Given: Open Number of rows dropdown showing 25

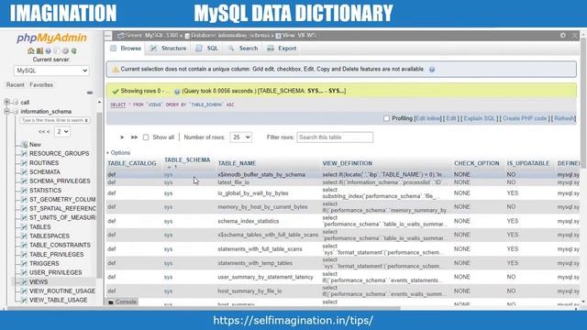Looking at the screenshot, I should pos(240,137).
